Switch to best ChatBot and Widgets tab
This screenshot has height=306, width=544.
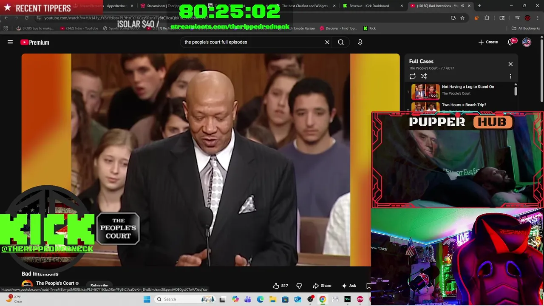305,6
